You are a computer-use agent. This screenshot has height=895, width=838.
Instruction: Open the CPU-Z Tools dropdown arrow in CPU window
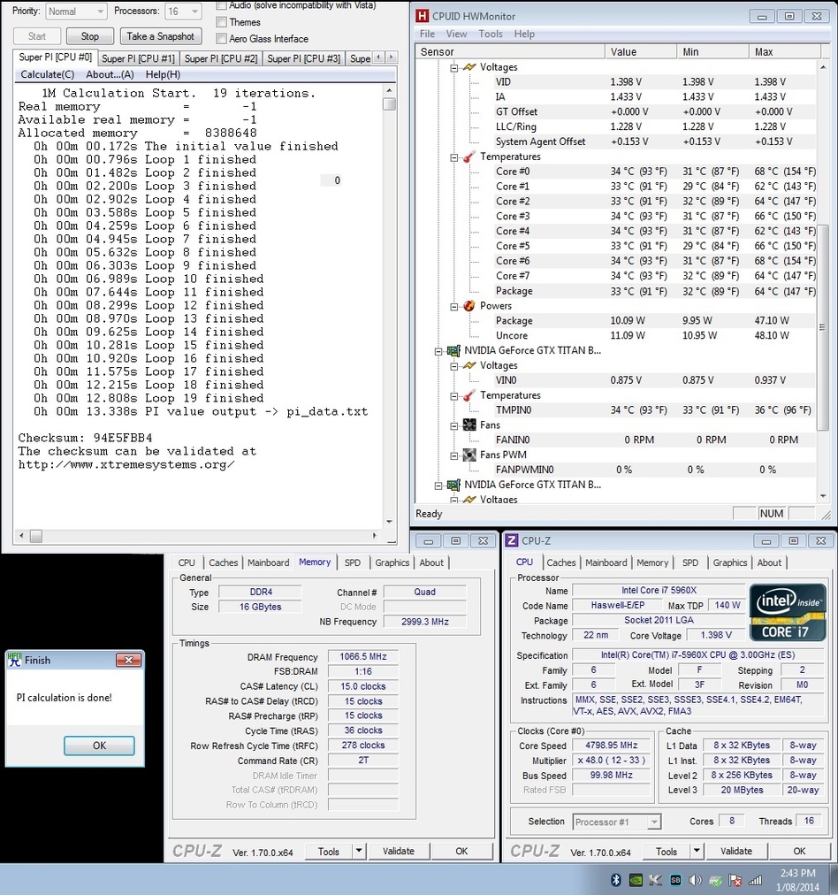click(697, 852)
